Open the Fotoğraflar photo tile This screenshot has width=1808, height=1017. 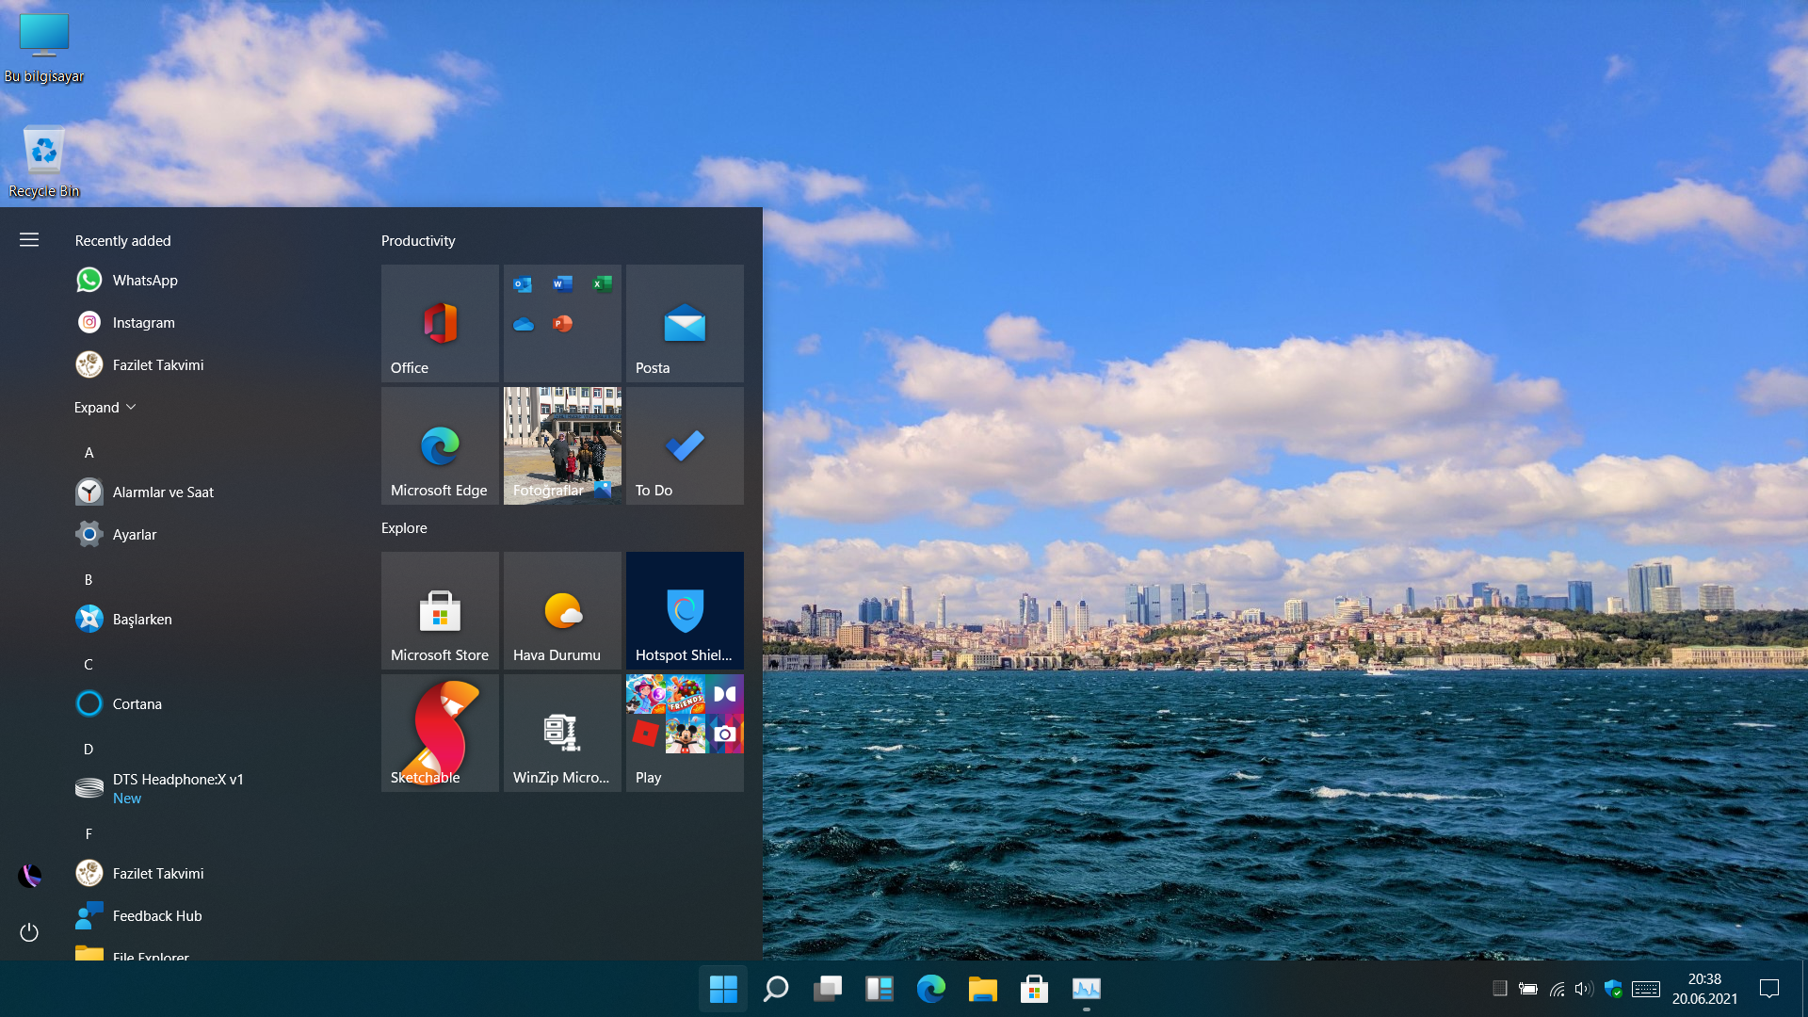562,445
